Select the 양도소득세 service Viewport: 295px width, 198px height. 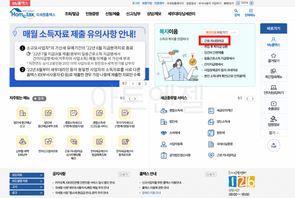[x=219, y=122]
